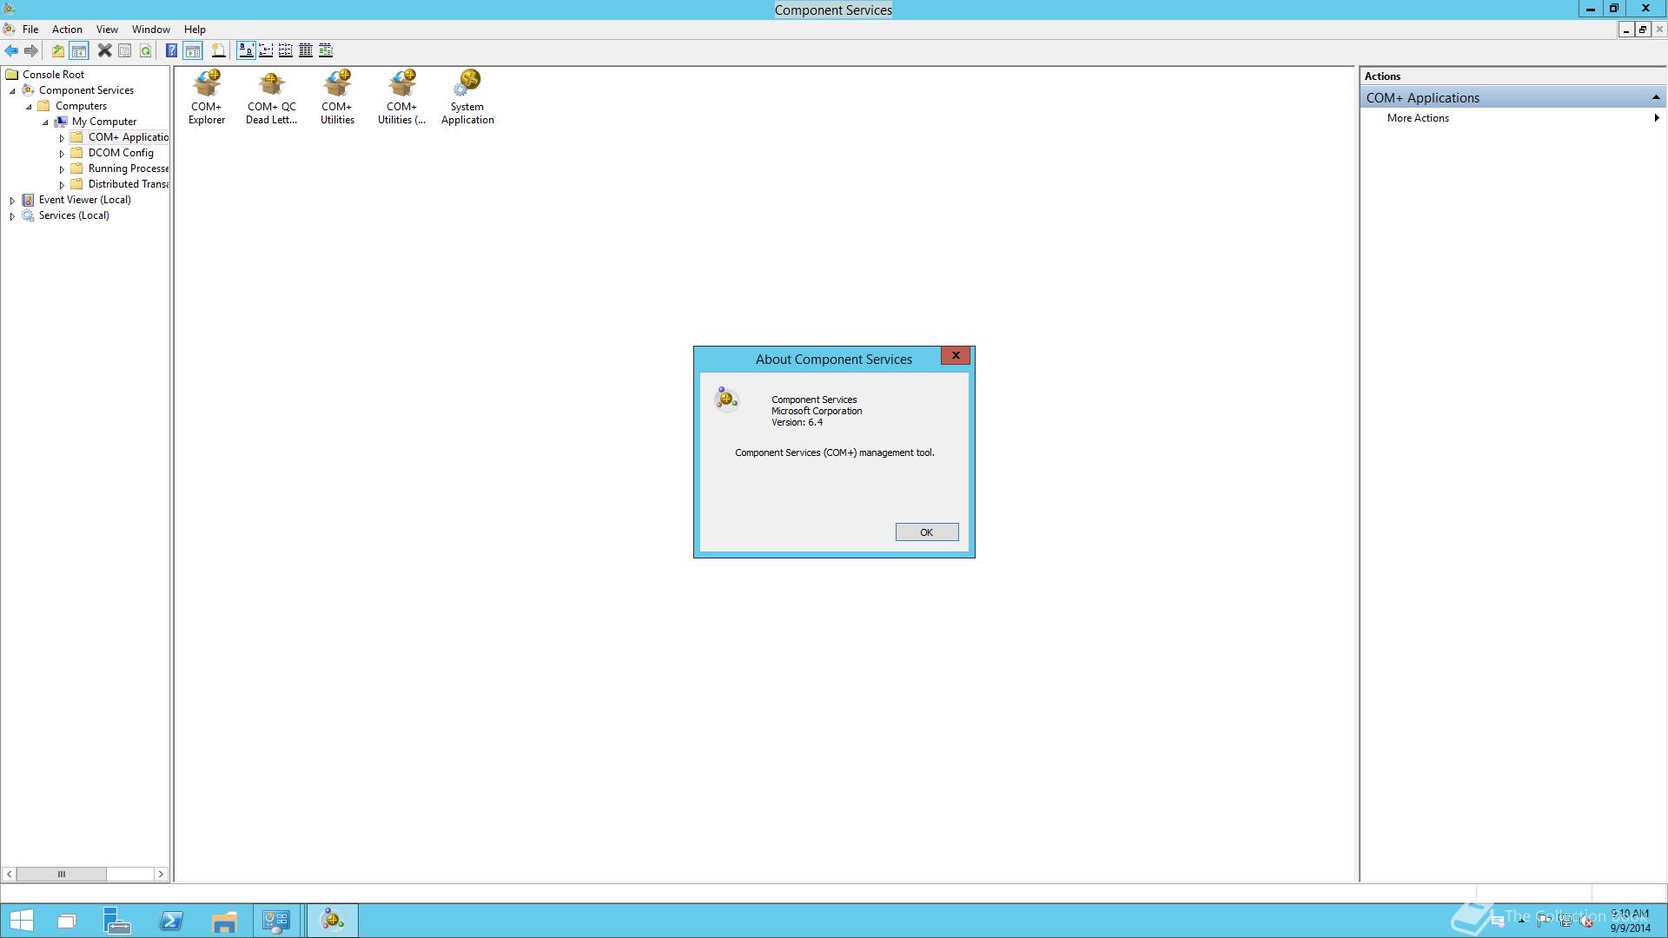This screenshot has width=1668, height=938.
Task: Switch to Small Icons view
Action: point(266,50)
